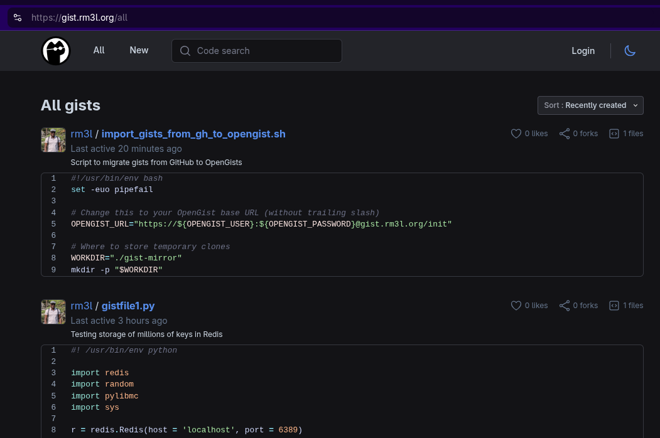The height and width of the screenshot is (438, 660).
Task: Toggle dark mode moon icon
Action: pyautogui.click(x=630, y=51)
